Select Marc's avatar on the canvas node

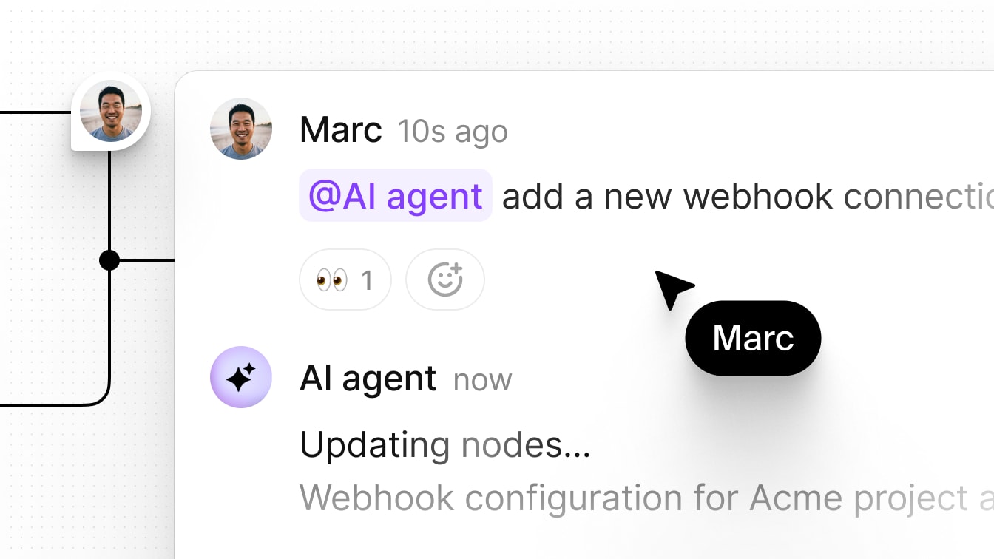[x=110, y=110]
